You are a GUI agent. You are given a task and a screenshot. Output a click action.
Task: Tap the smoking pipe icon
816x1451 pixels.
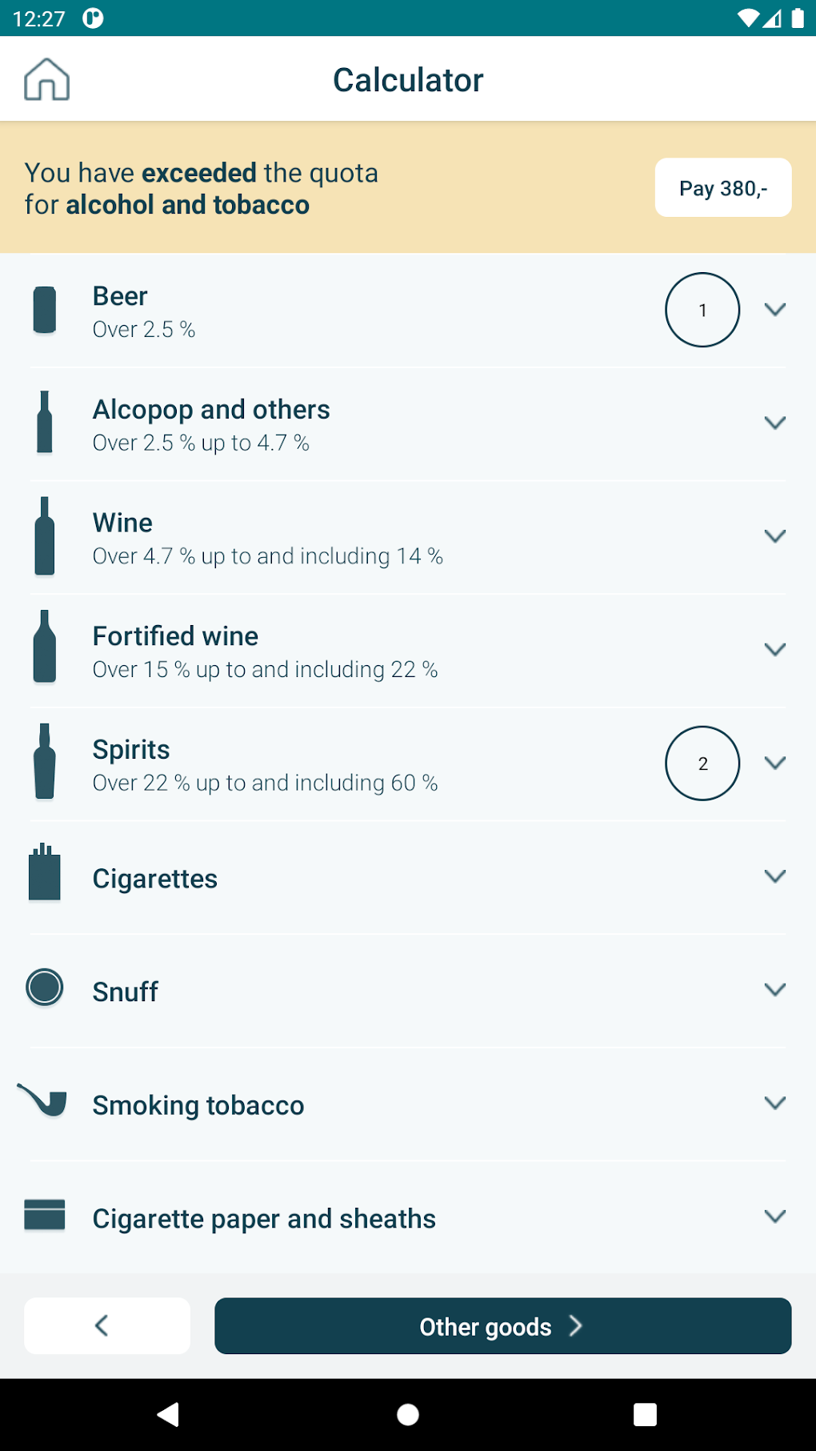pyautogui.click(x=43, y=1100)
